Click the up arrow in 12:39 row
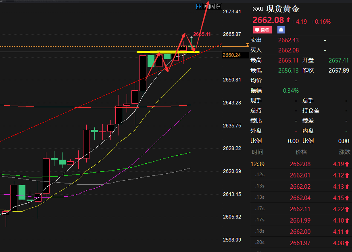 click(x=347, y=164)
